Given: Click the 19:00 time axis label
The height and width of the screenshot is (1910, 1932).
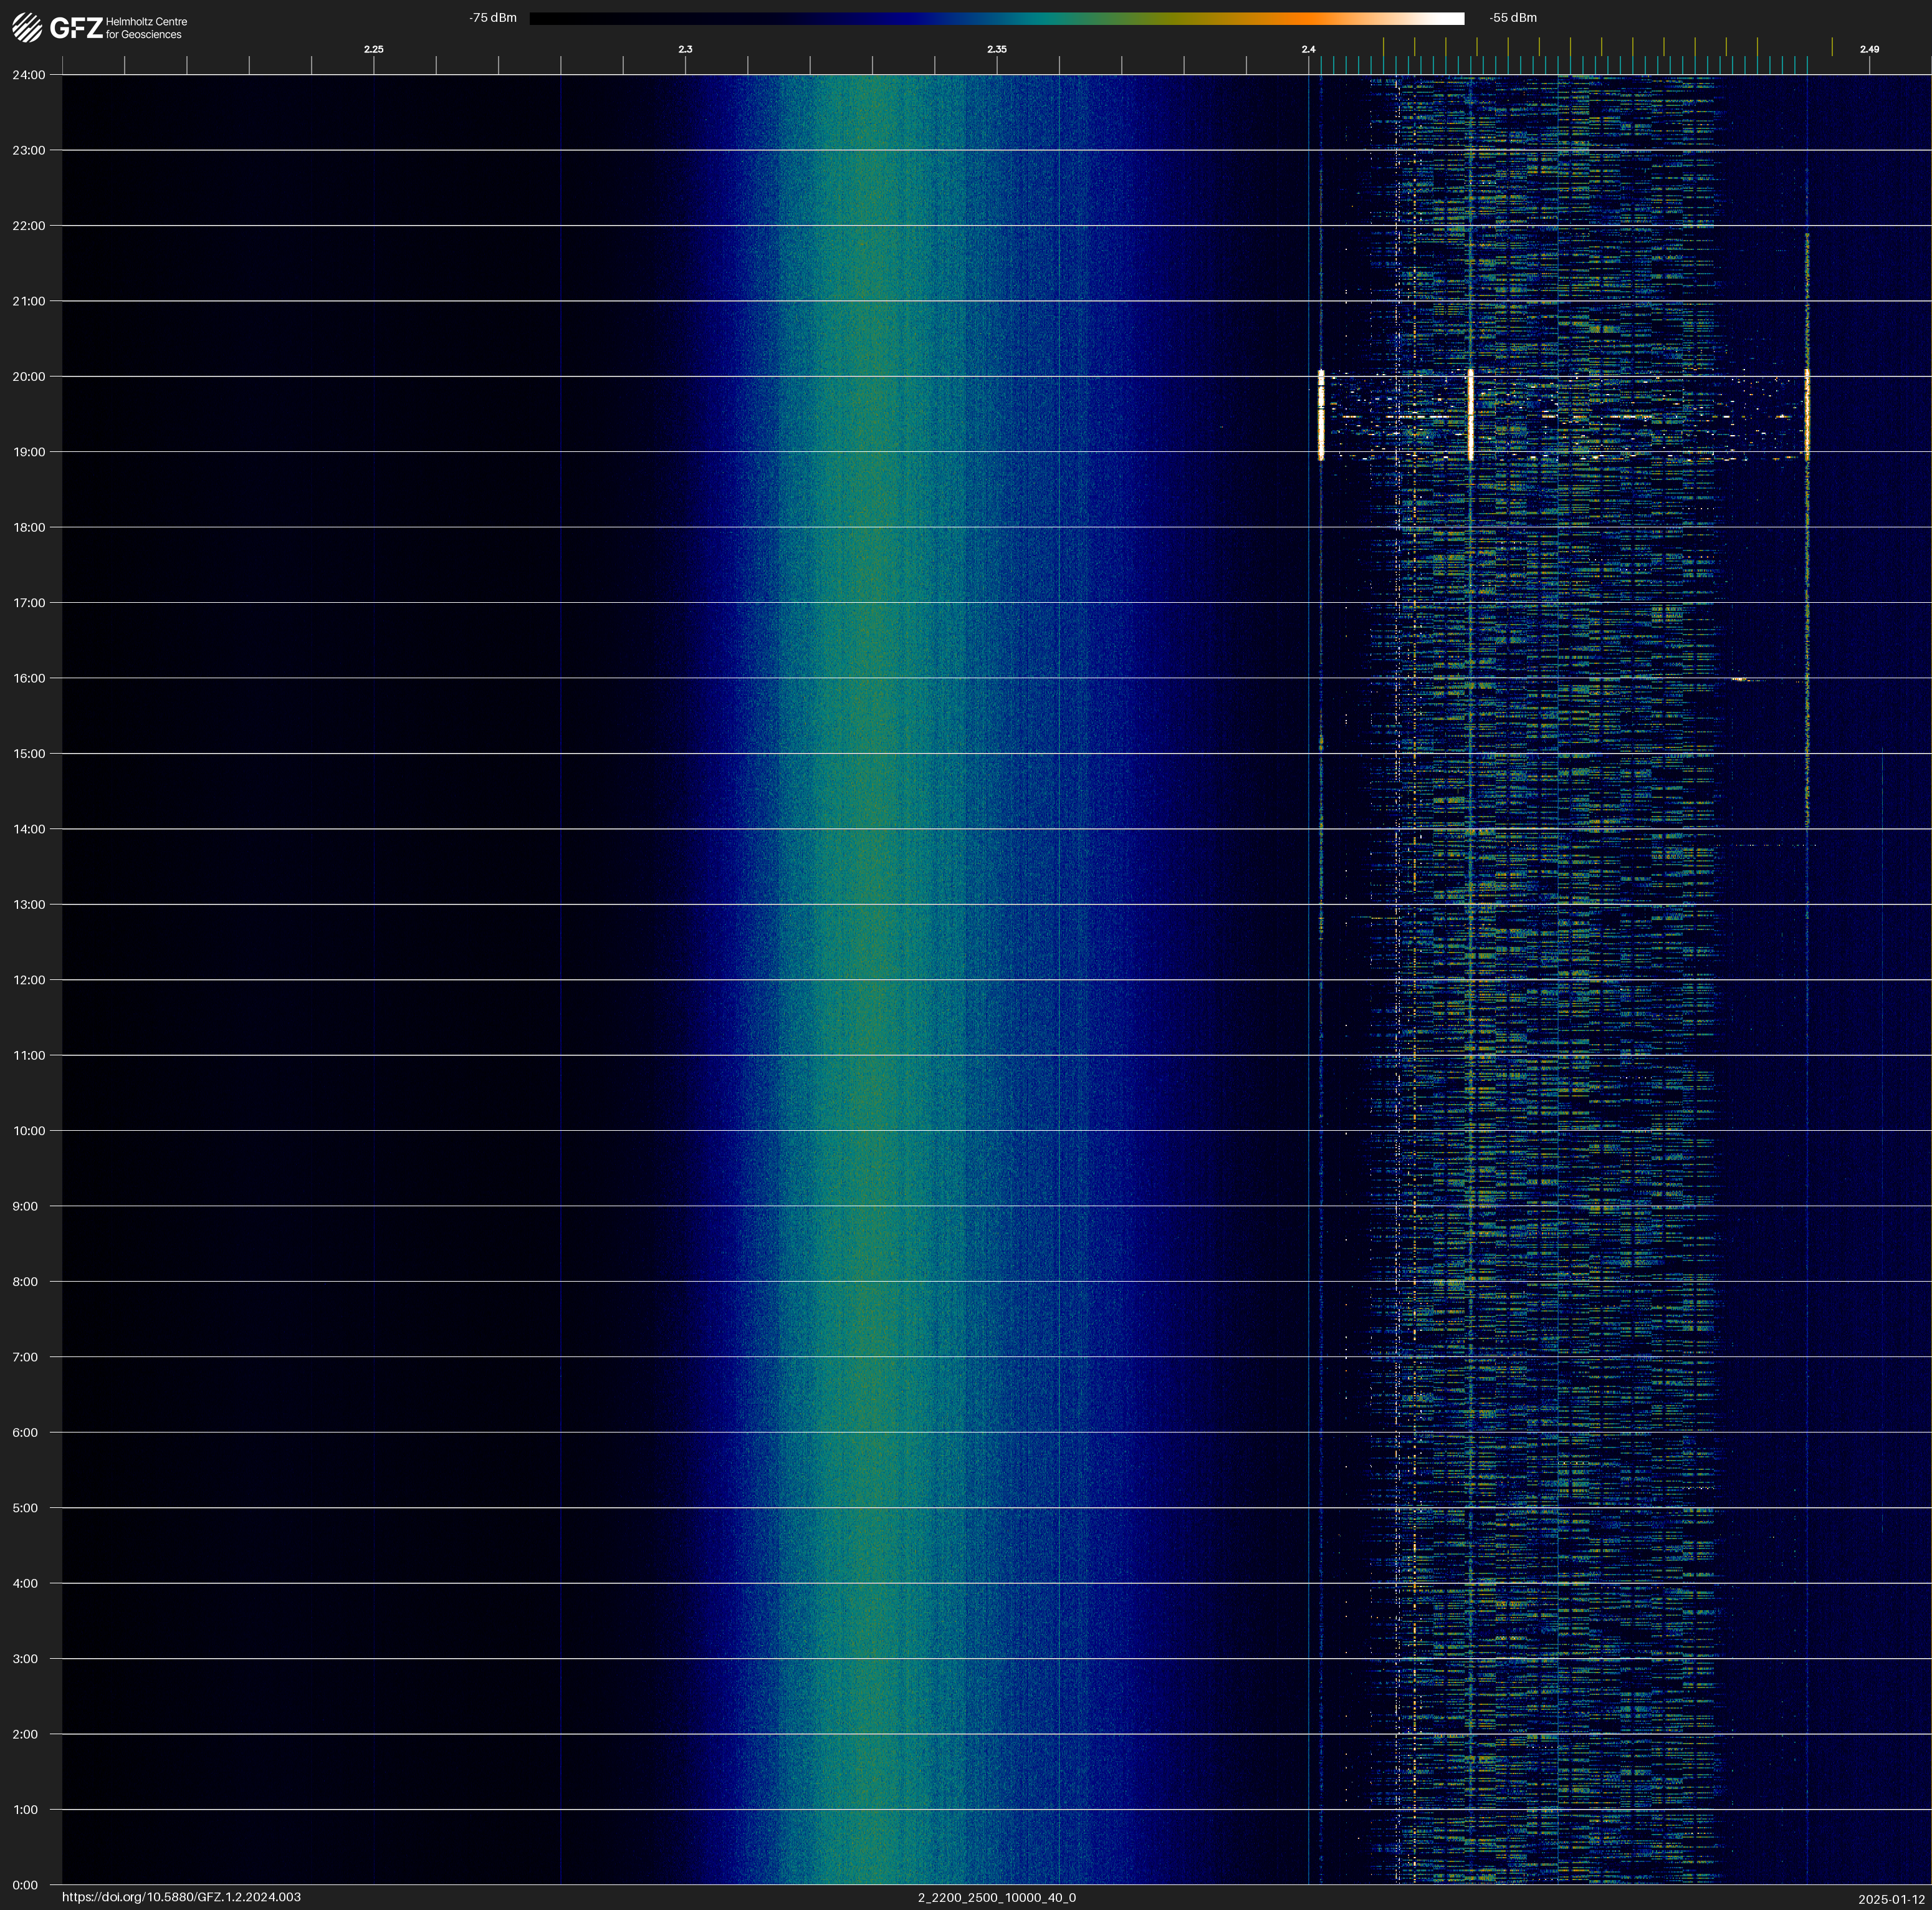Looking at the screenshot, I should click(29, 452).
